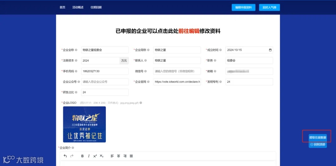
Task: Click the undo icon in editor toolbar
Action: (65, 156)
